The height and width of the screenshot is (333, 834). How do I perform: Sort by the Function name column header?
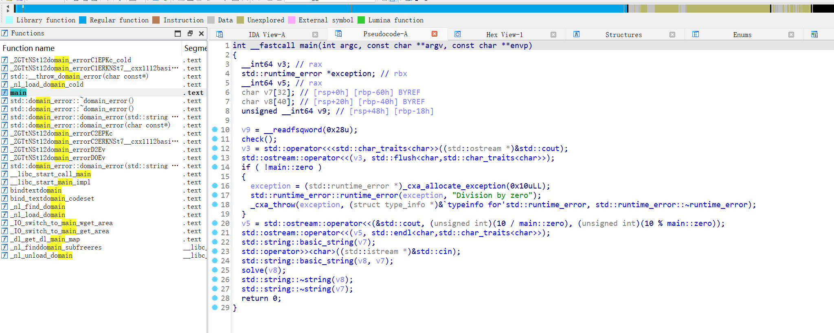point(29,48)
